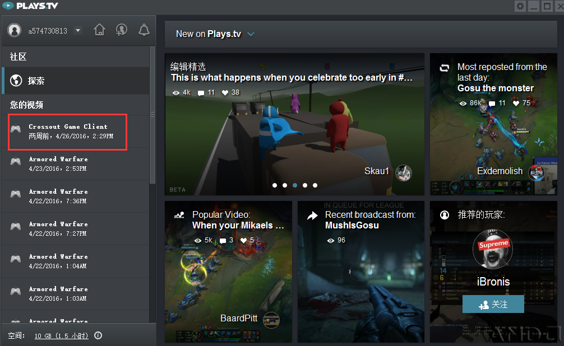The height and width of the screenshot is (346, 564).
Task: Go to the home icon
Action: click(x=100, y=30)
